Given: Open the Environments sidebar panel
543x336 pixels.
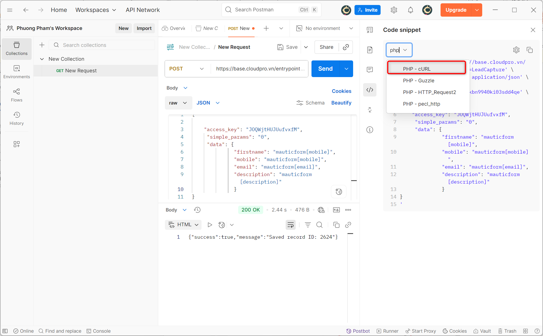Looking at the screenshot, I should (17, 72).
